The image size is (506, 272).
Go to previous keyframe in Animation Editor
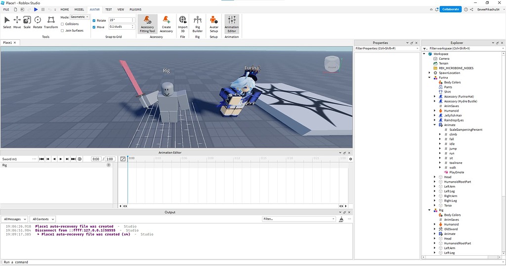click(x=48, y=159)
